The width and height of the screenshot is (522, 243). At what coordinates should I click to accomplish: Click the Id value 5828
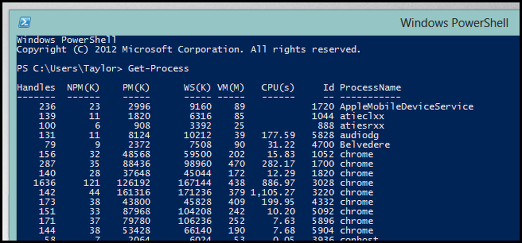[323, 136]
